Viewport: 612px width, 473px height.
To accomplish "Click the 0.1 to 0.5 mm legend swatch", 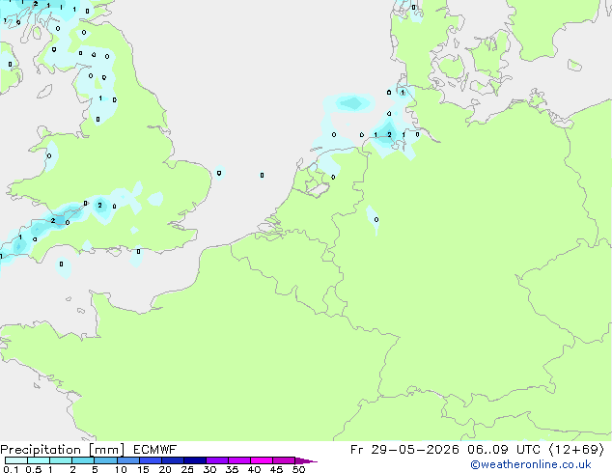I will click(x=16, y=460).
